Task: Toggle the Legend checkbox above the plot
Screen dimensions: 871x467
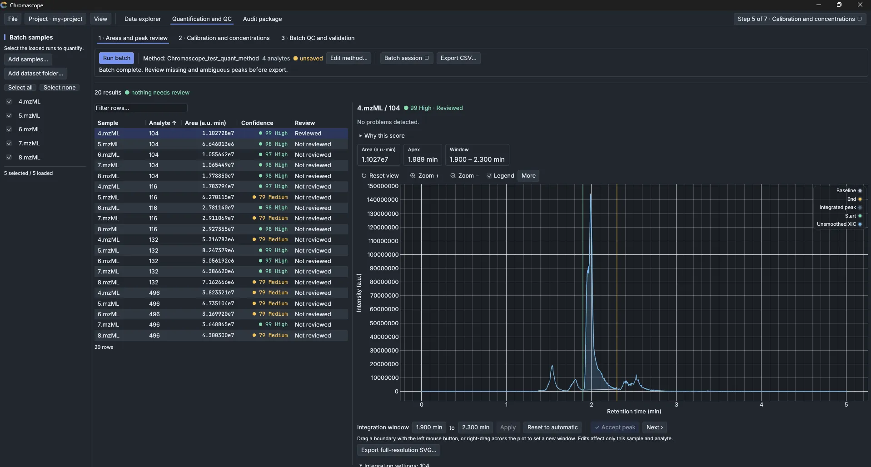Action: tap(489, 176)
